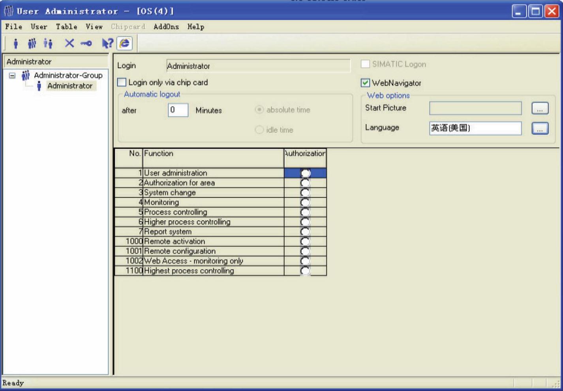Click the Authorization for area function cell

click(x=213, y=183)
